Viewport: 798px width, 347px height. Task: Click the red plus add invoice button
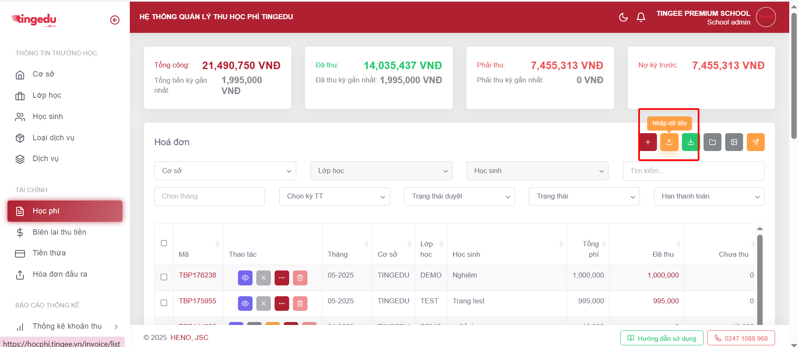point(648,142)
